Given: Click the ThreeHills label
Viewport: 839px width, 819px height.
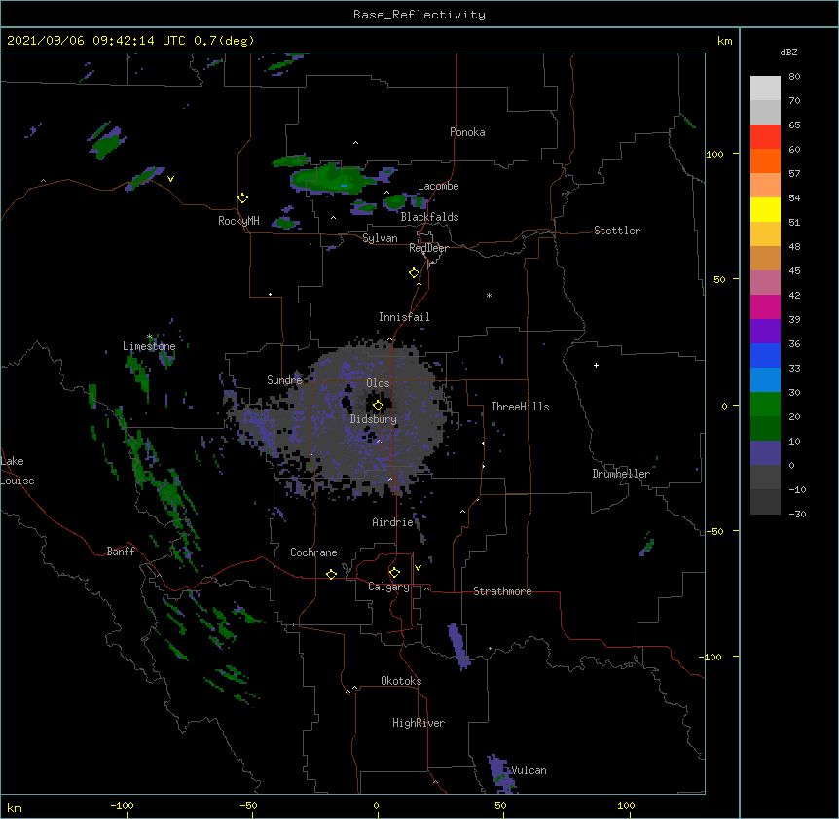Looking at the screenshot, I should [520, 407].
